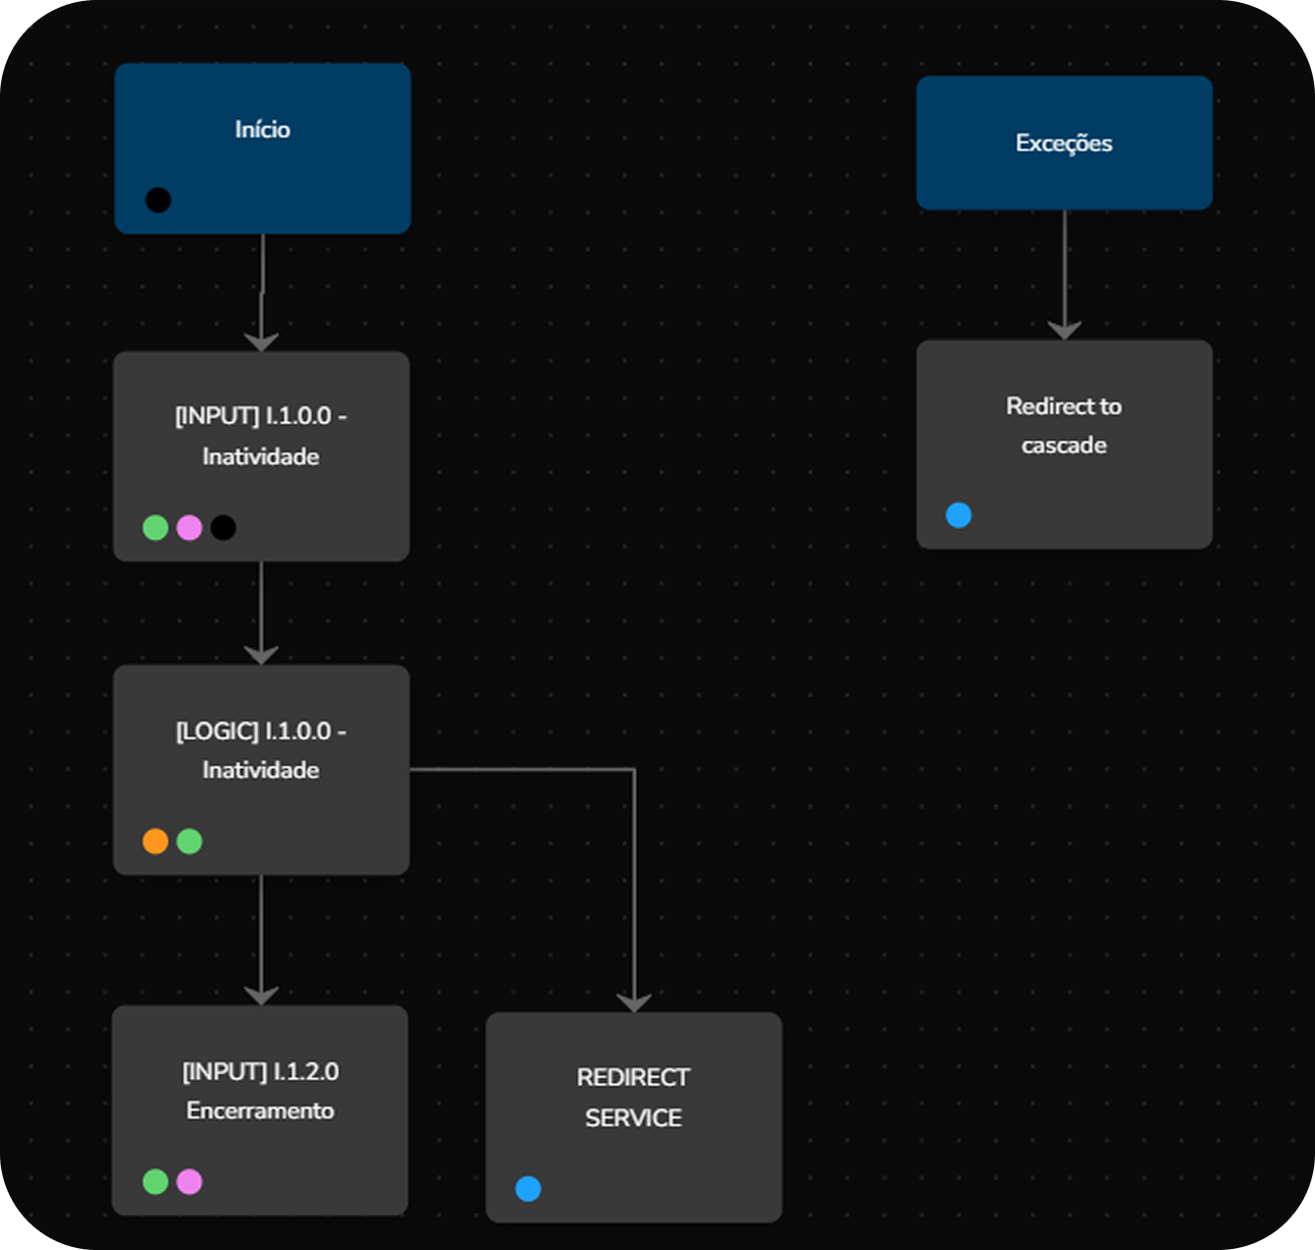Screen dimensions: 1315x1250
Task: Select the connector from LOGIC to REDIRECT SERVICE
Action: click(634, 884)
